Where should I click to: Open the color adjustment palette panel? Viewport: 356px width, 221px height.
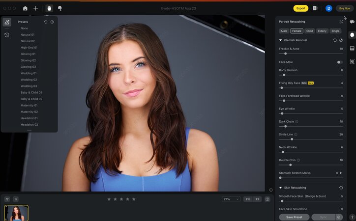coord(352,22)
